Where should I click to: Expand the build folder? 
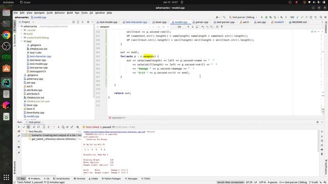[22, 34]
